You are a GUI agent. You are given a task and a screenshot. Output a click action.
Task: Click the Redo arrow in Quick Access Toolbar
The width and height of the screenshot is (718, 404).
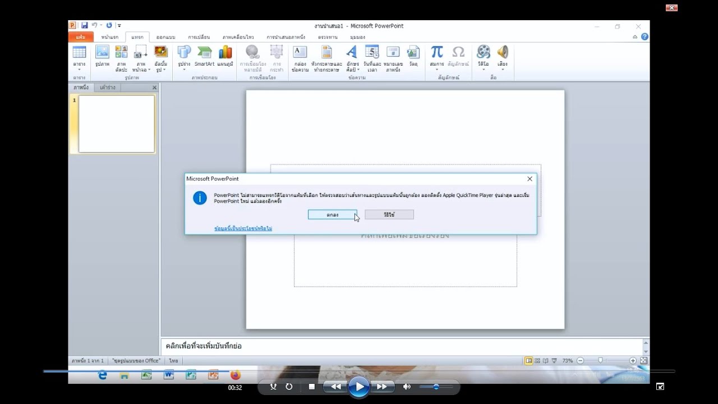(x=109, y=25)
